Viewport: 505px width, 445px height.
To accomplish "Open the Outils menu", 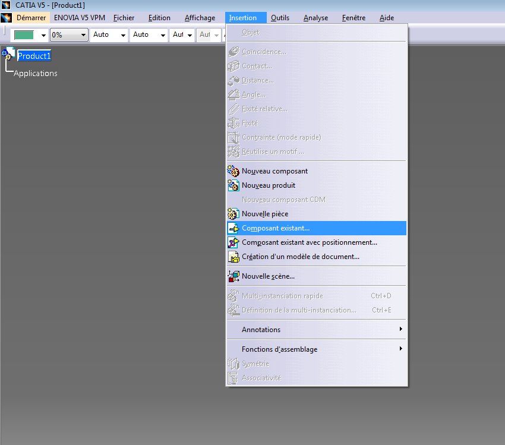I will coord(280,18).
